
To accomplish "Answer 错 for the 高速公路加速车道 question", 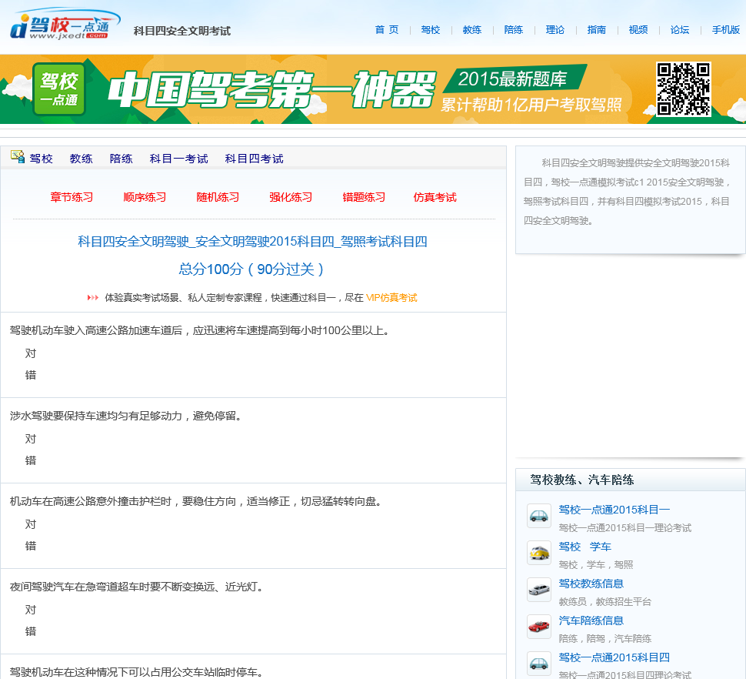I will coord(31,375).
